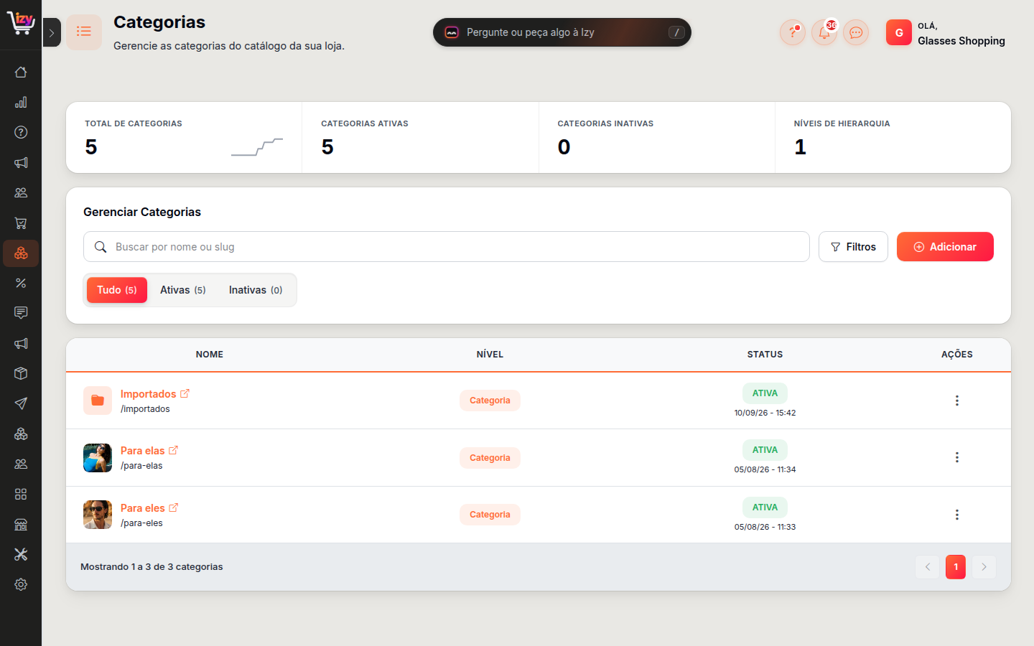
Task: Click the Para eles category thumbnail
Action: click(x=98, y=515)
